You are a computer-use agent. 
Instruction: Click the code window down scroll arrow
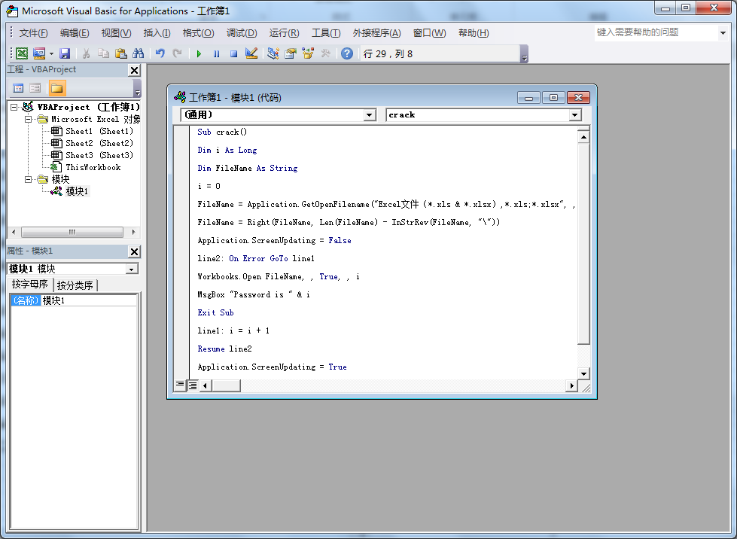[583, 374]
